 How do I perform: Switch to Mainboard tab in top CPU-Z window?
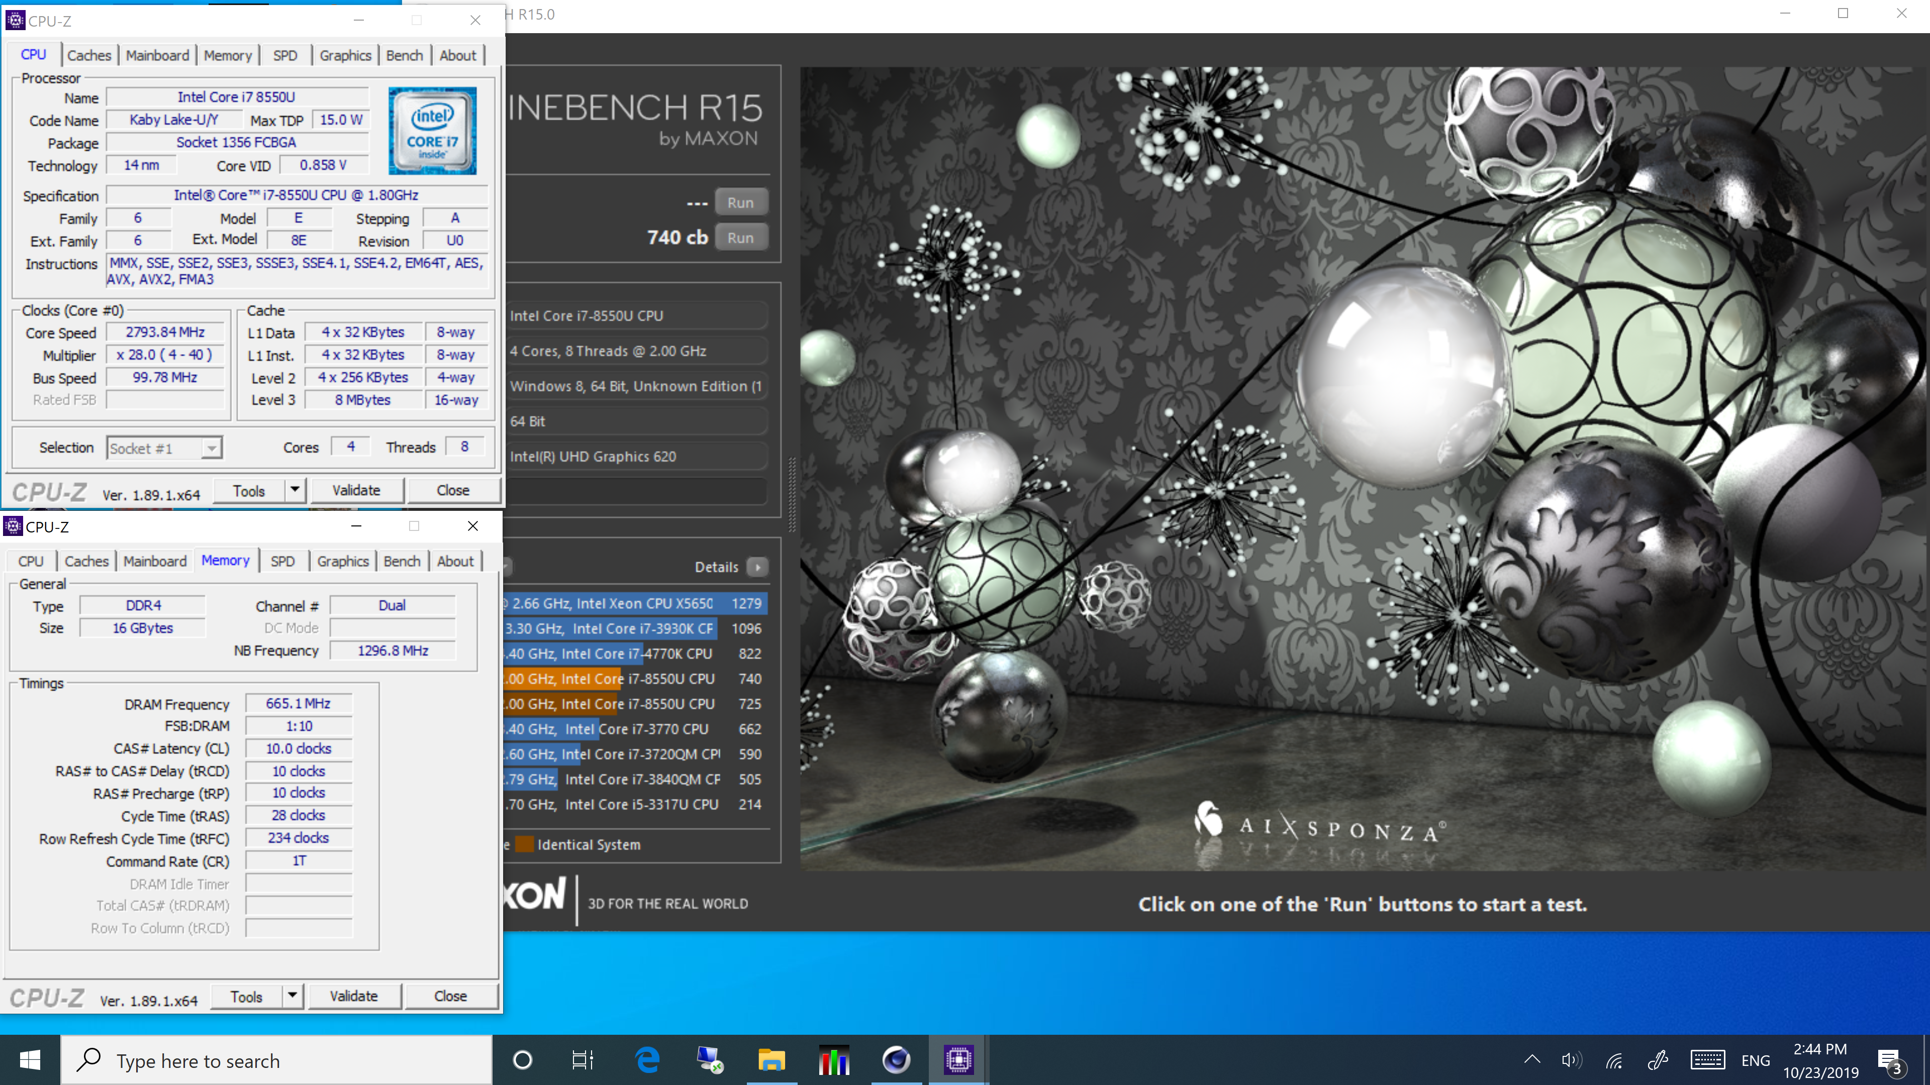point(157,55)
